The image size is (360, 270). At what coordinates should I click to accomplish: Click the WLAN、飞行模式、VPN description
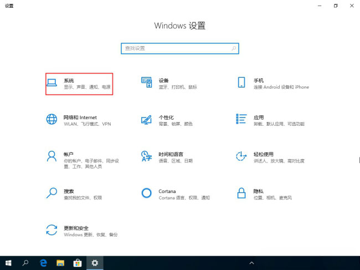click(x=88, y=124)
